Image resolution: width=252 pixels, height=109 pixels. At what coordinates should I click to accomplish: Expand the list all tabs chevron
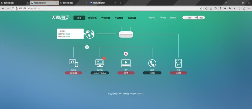226,3
